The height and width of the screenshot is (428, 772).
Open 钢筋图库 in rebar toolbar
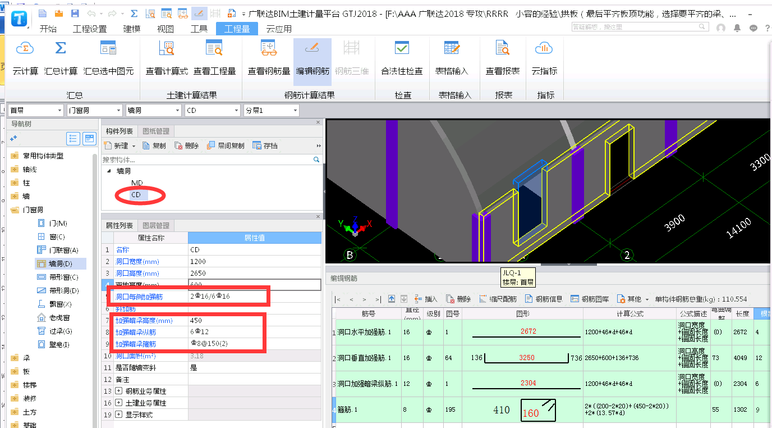tap(590, 299)
